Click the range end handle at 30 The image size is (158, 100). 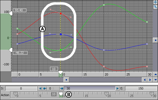pyautogui.click(x=62, y=88)
